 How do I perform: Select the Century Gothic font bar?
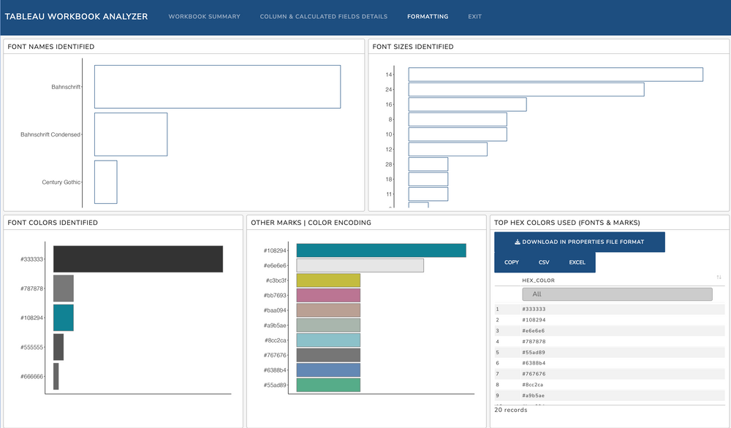tap(105, 182)
